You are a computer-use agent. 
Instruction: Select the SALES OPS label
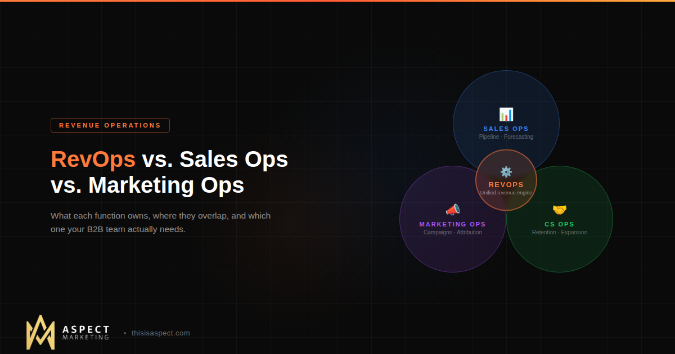[x=506, y=129]
